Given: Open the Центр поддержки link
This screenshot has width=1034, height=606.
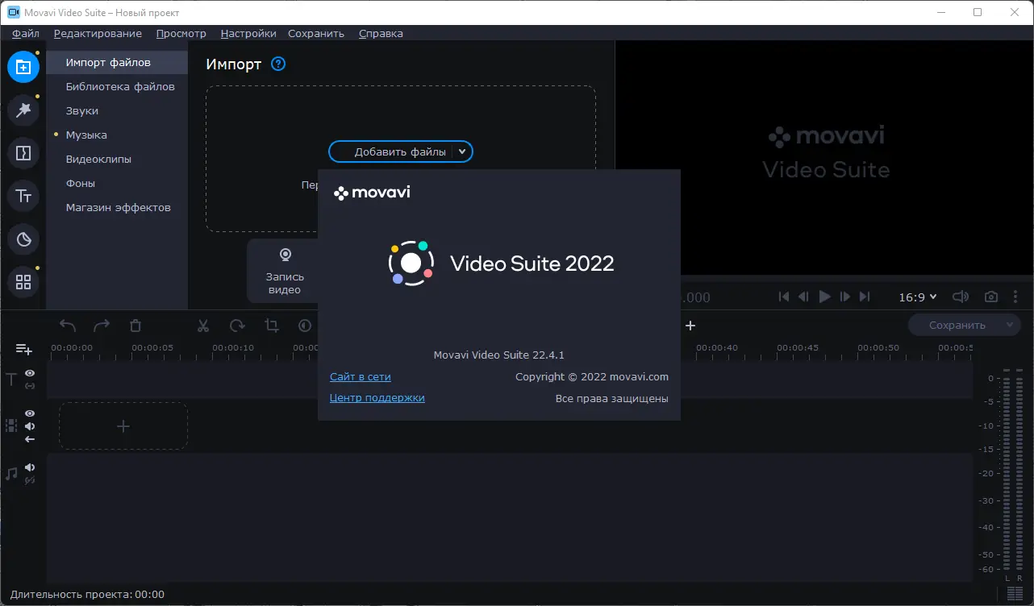Looking at the screenshot, I should pyautogui.click(x=377, y=397).
